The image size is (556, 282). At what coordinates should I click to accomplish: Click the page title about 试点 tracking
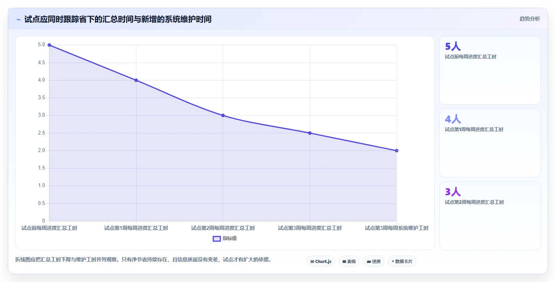(x=118, y=19)
